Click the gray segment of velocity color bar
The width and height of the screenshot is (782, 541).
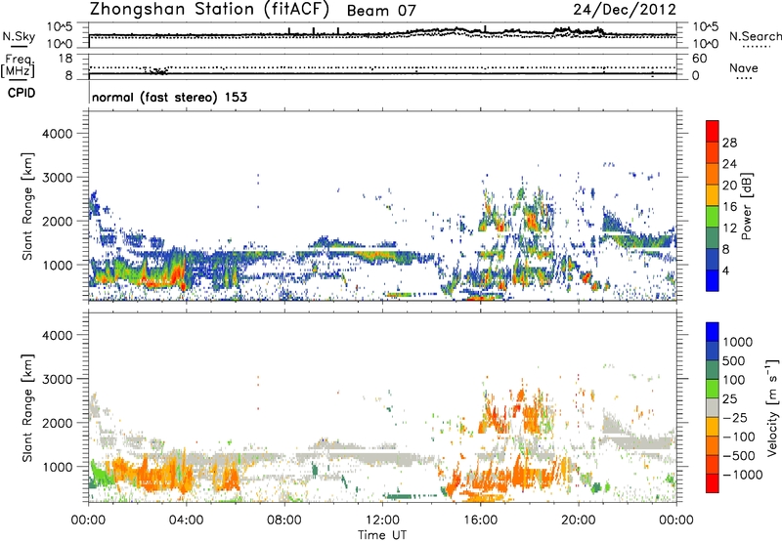(713, 408)
